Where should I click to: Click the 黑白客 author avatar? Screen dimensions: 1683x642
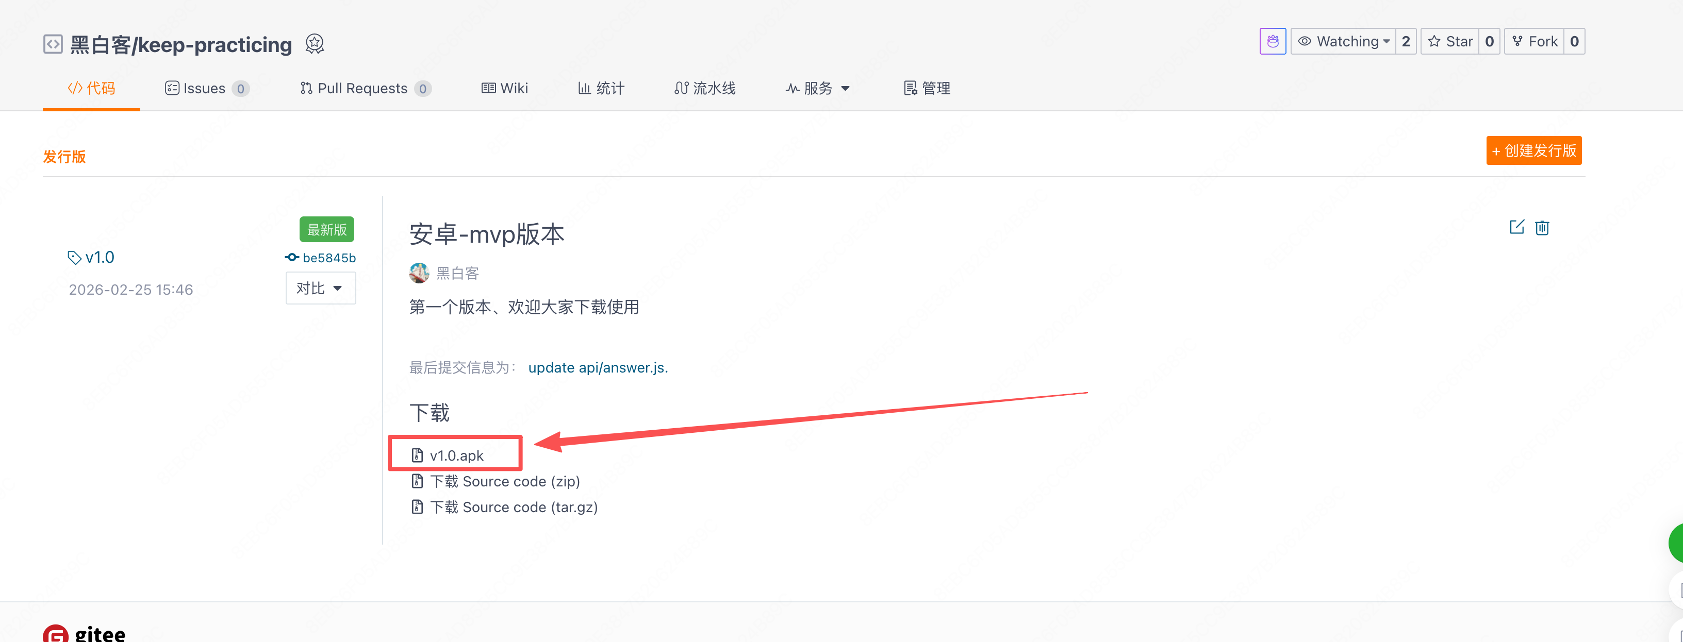(419, 273)
